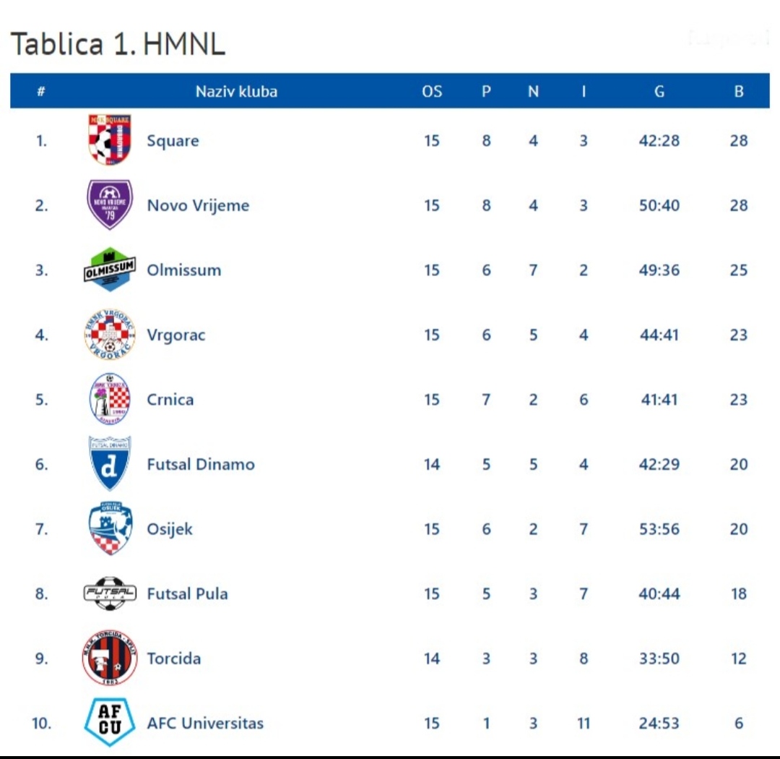Sort by the Naziv kluba column header
This screenshot has height=759, width=780.
236,91
